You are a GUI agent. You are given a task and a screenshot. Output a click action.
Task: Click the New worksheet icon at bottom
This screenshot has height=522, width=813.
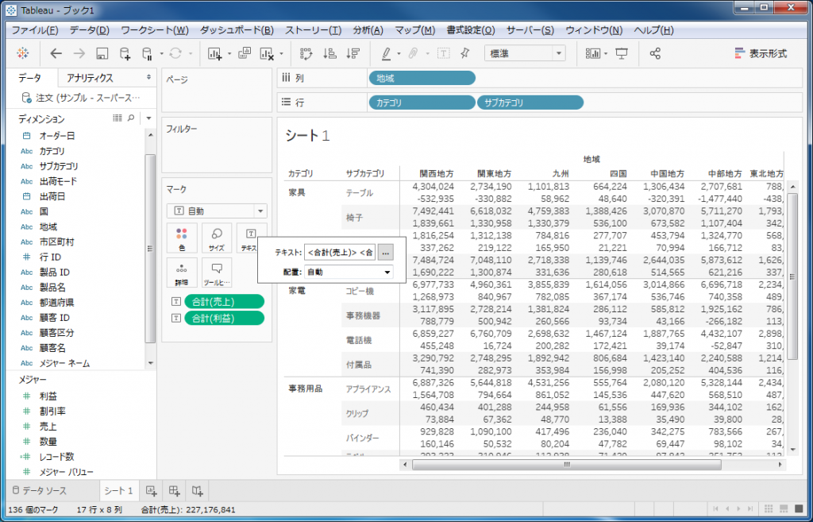point(151,490)
